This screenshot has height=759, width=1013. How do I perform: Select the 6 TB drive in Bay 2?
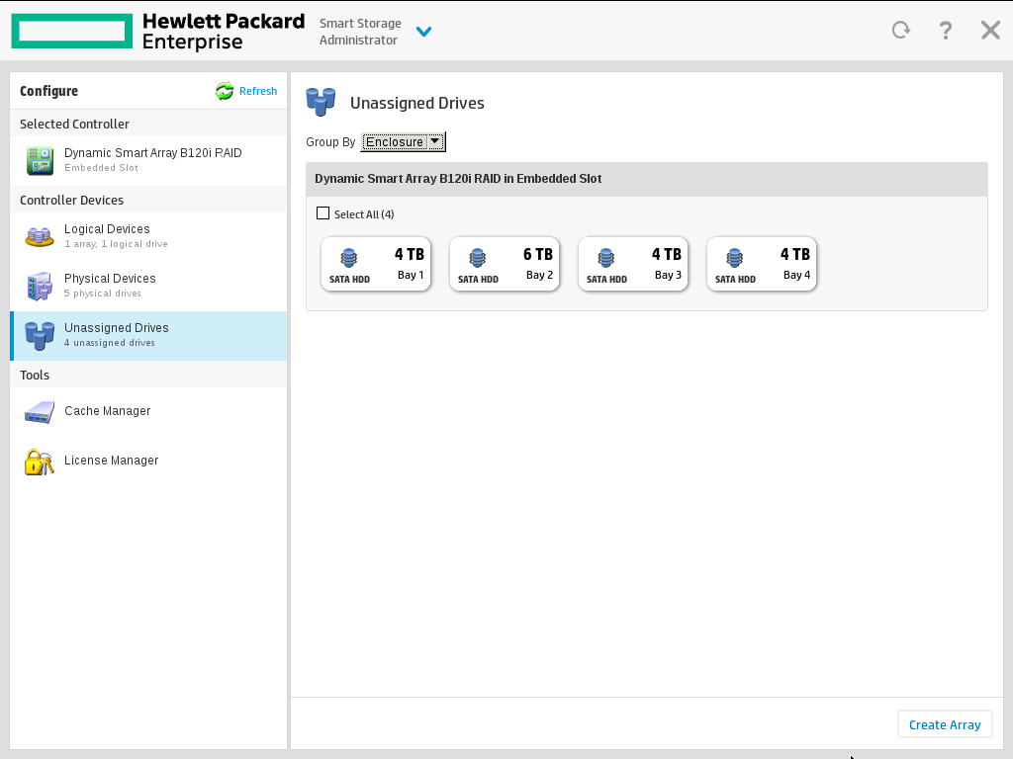tap(505, 264)
